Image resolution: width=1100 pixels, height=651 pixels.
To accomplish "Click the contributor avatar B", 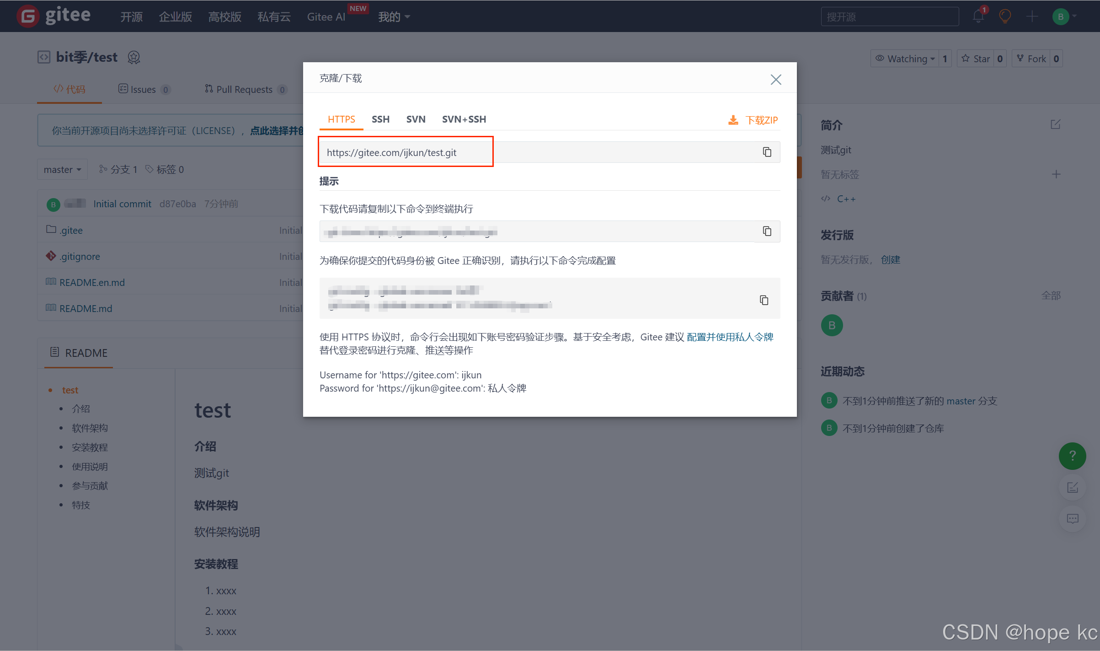I will [832, 325].
